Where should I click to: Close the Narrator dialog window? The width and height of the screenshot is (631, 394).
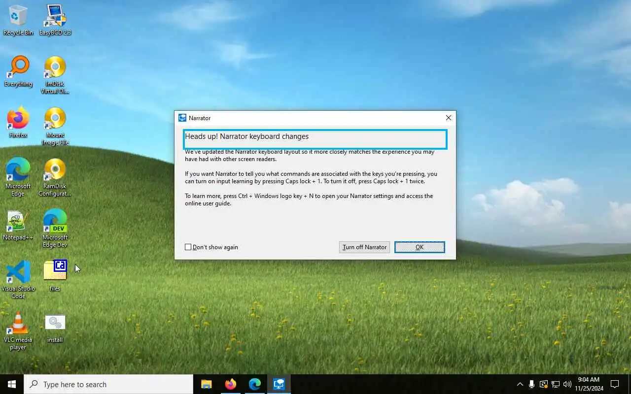tap(448, 118)
